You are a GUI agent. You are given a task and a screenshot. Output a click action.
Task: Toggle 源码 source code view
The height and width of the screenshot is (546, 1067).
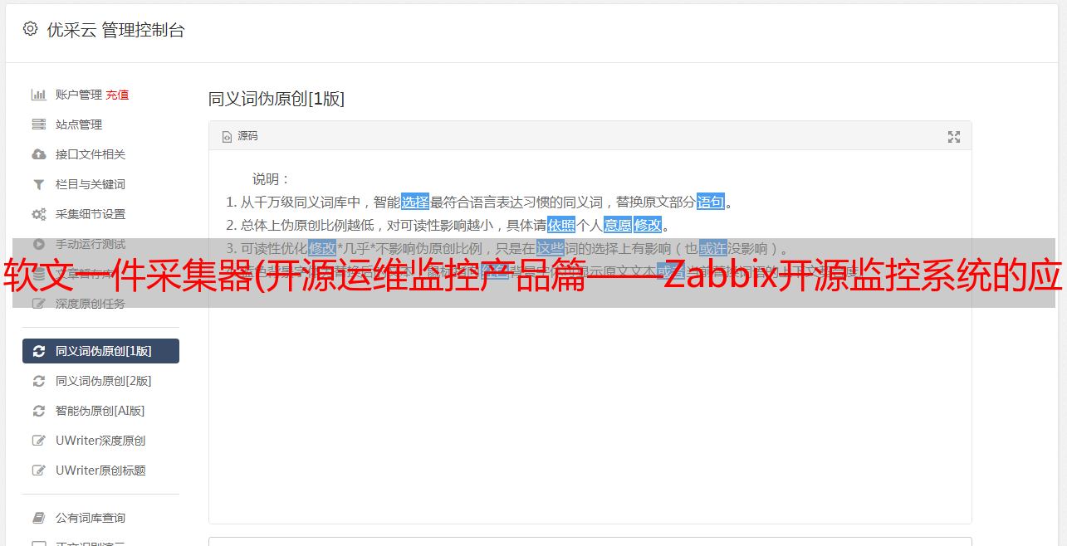click(x=240, y=136)
